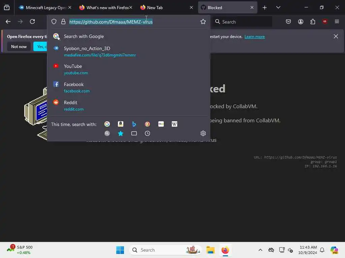Open Save to Pocket icon
The height and width of the screenshot is (258, 345).
[x=288, y=21]
